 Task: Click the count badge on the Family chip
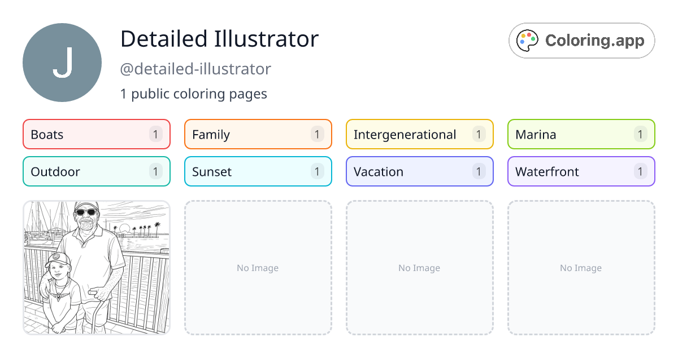point(317,134)
